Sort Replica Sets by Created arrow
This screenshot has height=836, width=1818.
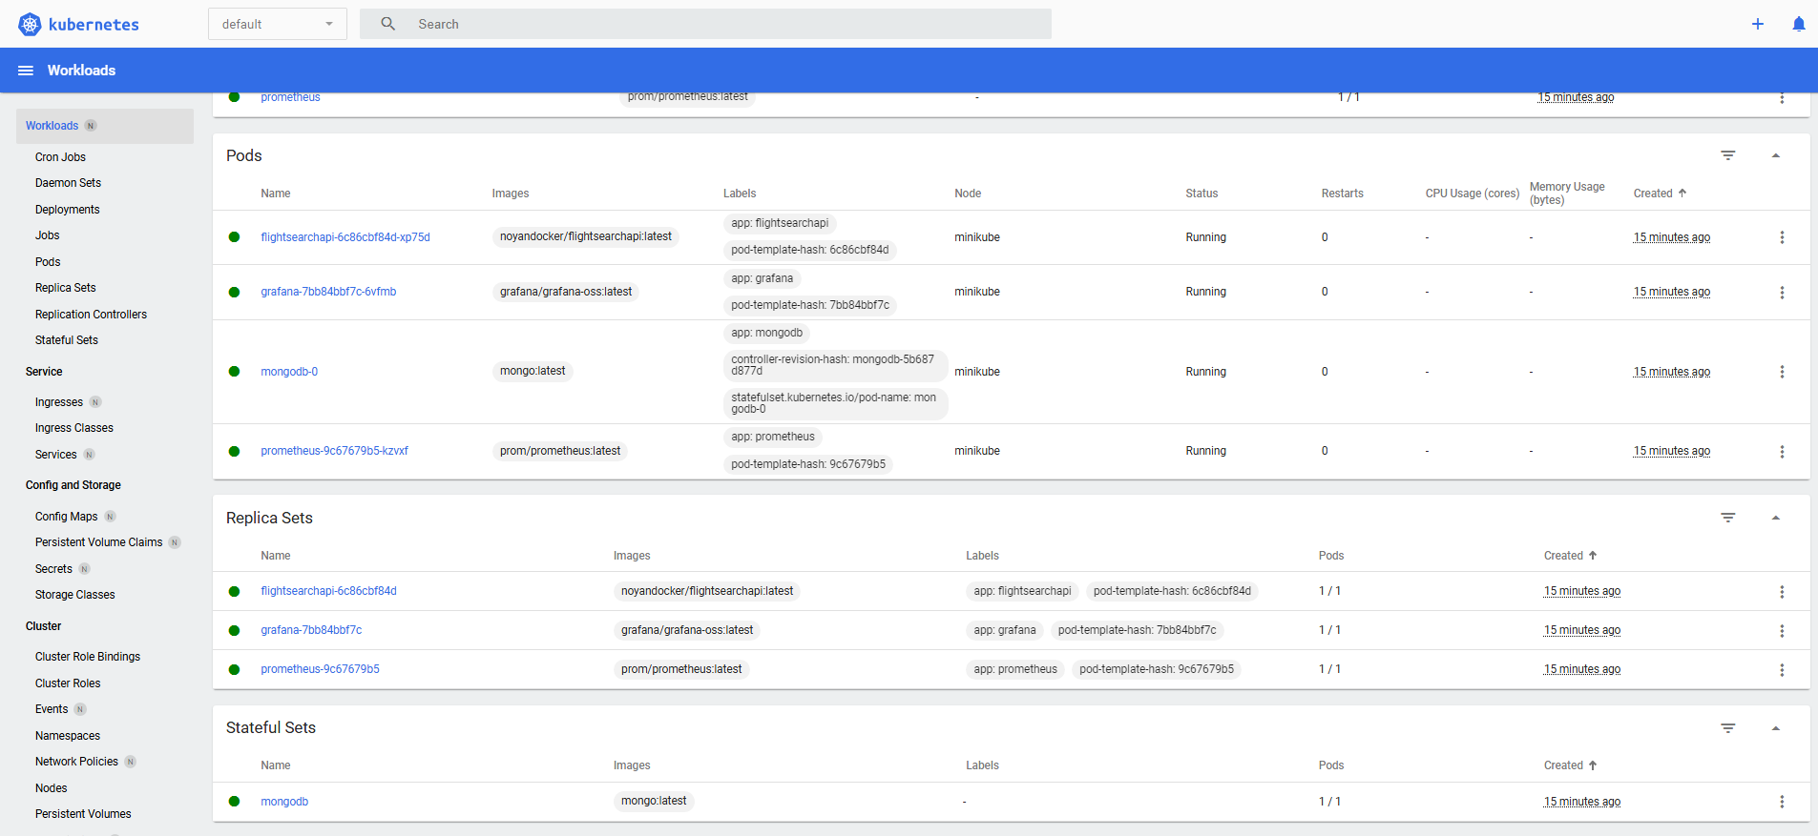tap(1593, 555)
